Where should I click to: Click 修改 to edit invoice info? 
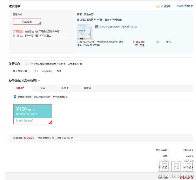[x=59, y=71]
